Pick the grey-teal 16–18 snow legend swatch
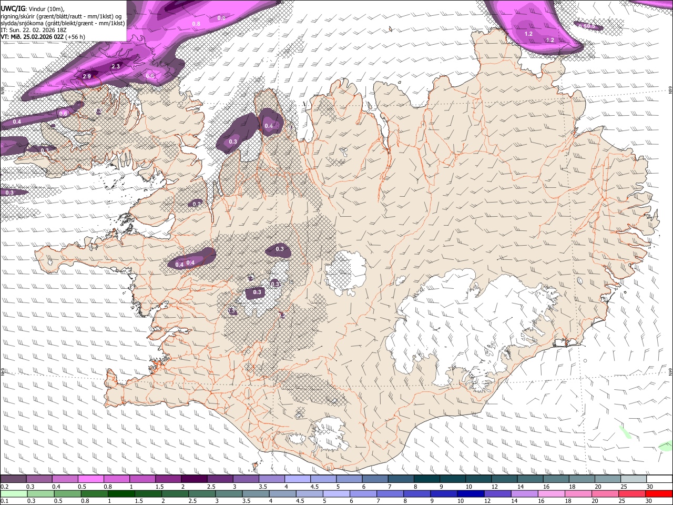 tap(556, 479)
